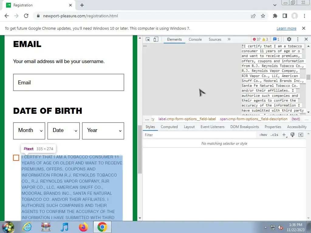Open the Properties pane tab
311x233 pixels.
(x=273, y=127)
